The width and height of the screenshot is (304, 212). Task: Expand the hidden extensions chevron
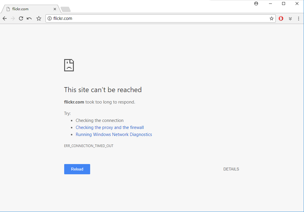coord(290,18)
